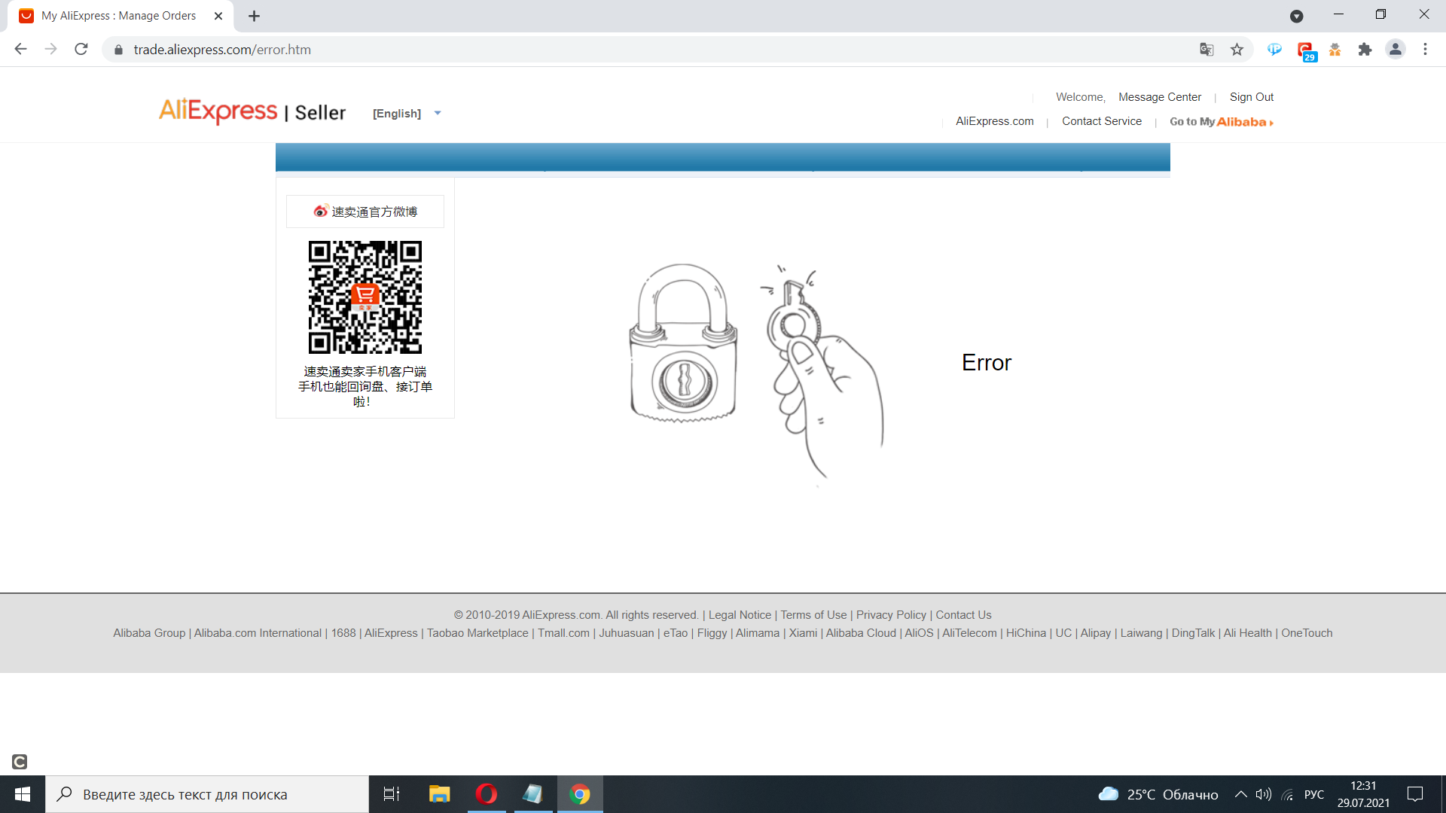1446x813 pixels.
Task: Open the network connection icon
Action: [1288, 794]
